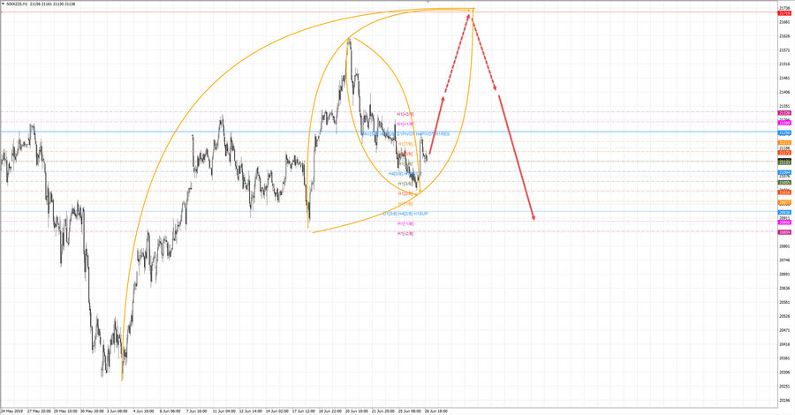
Task: Click the 27 May 20:00 time label
Action: (39, 411)
